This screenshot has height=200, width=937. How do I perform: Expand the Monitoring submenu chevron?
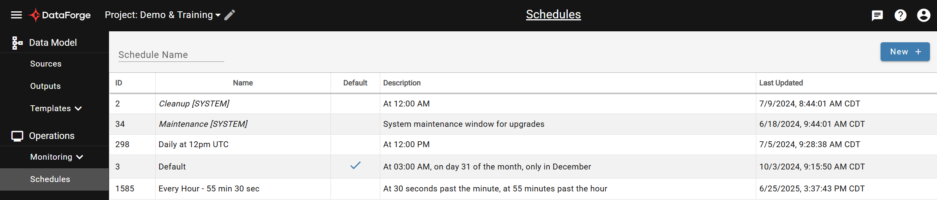click(80, 157)
